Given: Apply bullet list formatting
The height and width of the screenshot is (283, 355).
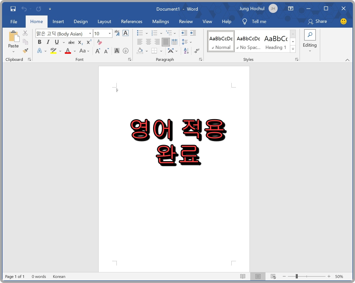Looking at the screenshot, I should [139, 33].
